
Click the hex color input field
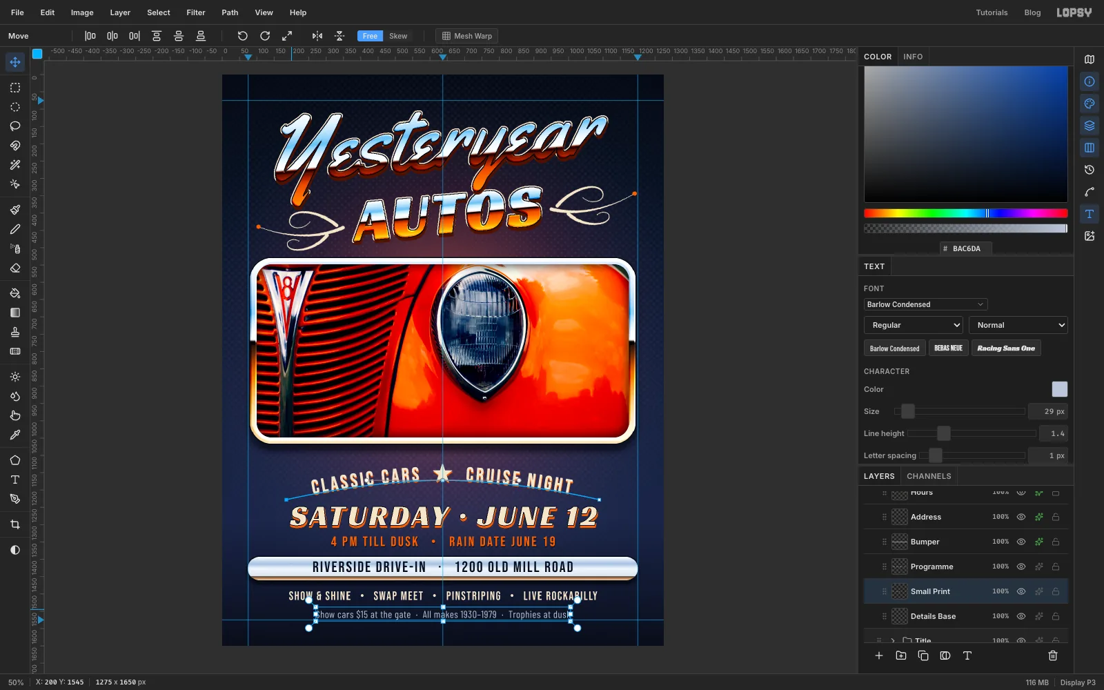coord(966,248)
